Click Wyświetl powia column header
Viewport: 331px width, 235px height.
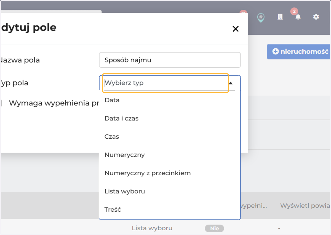pyautogui.click(x=305, y=206)
